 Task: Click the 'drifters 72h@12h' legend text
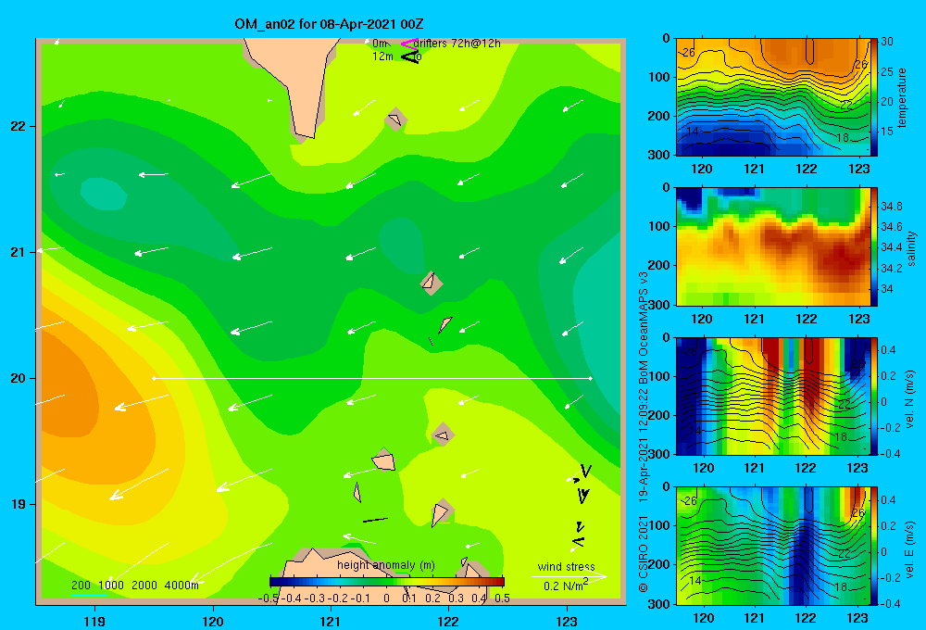click(457, 44)
